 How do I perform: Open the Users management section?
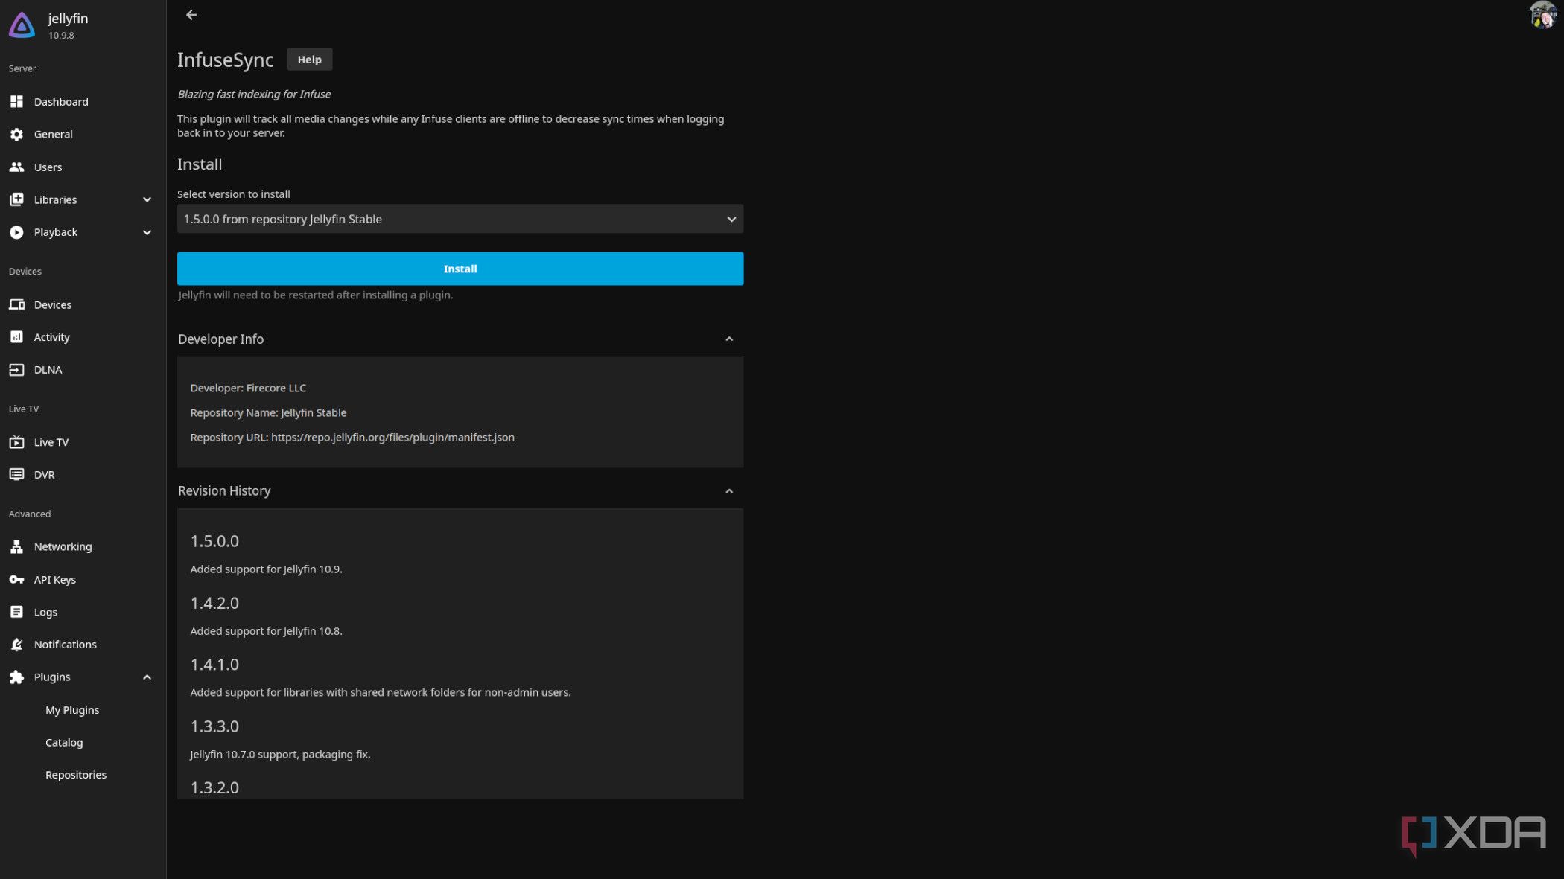[x=48, y=167]
